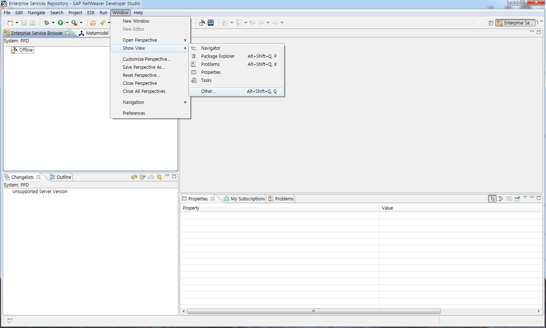The height and width of the screenshot is (328, 546).
Task: Click the monitor console toolbar icon
Action: coord(211,23)
